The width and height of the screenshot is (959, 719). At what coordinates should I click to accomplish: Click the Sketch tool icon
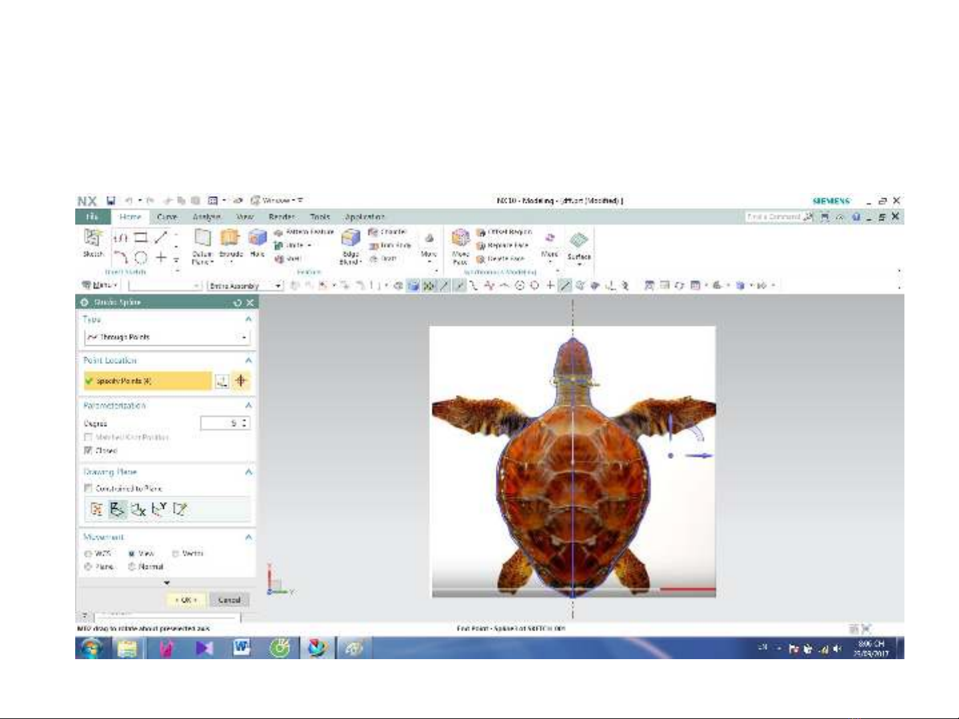coord(93,238)
